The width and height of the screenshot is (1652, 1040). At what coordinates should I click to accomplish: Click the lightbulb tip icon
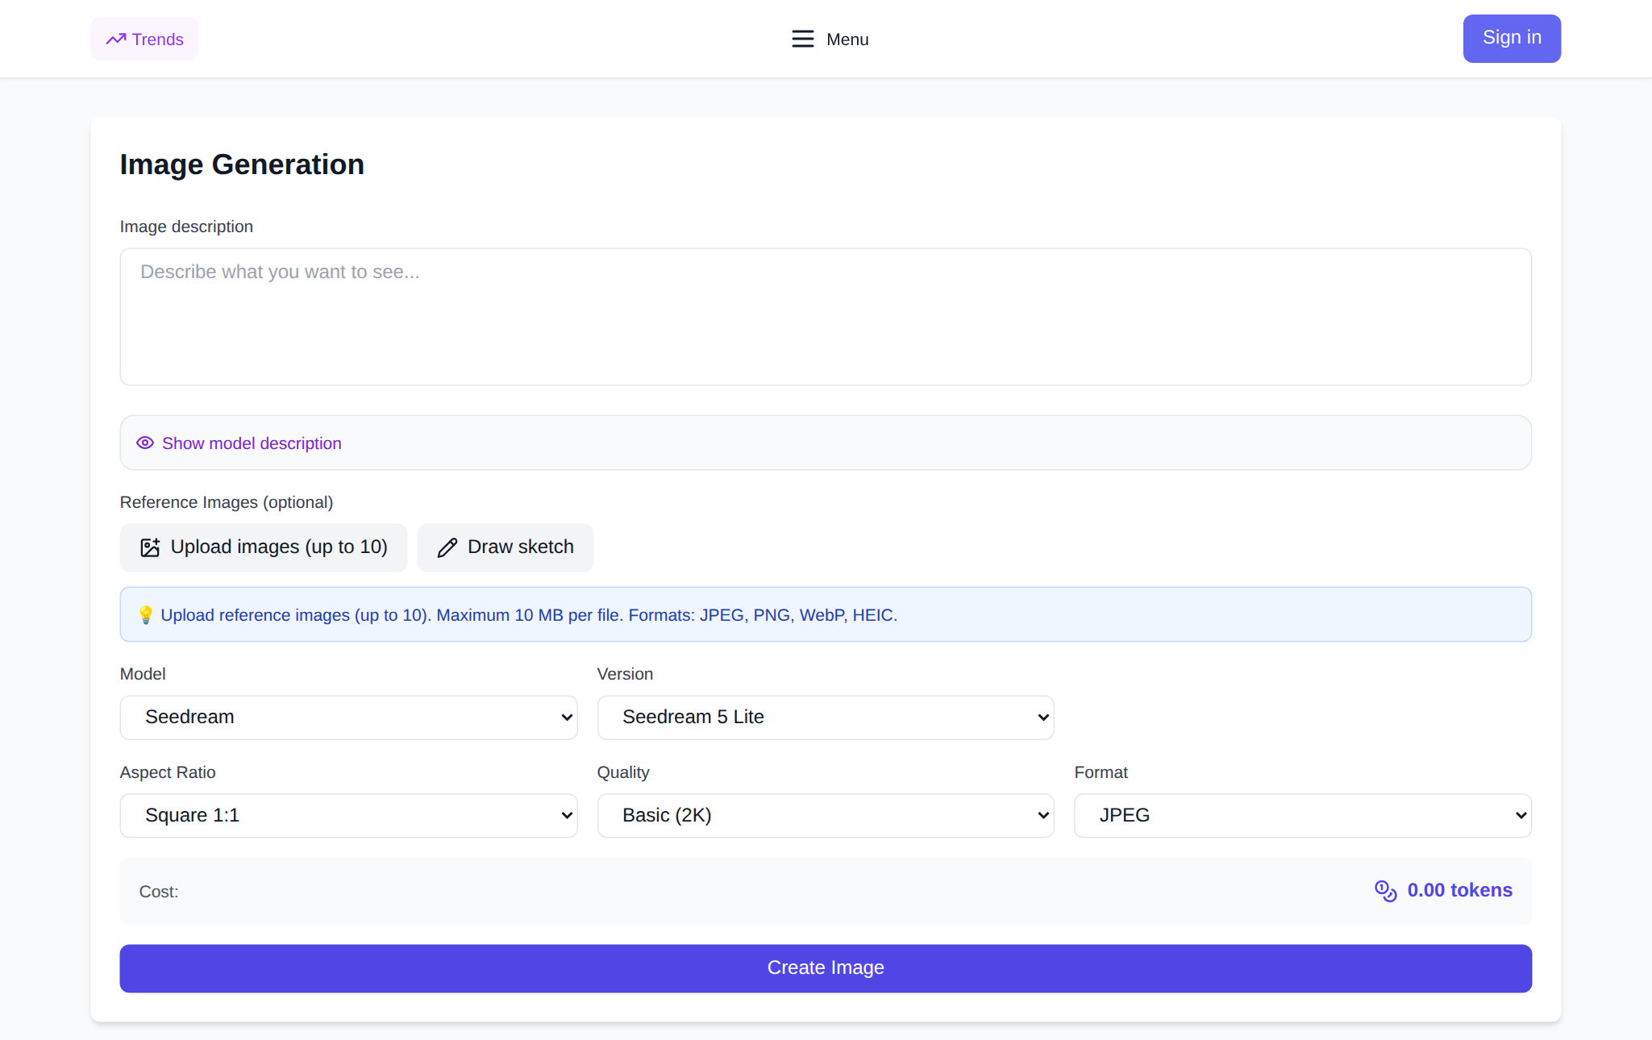(x=145, y=614)
